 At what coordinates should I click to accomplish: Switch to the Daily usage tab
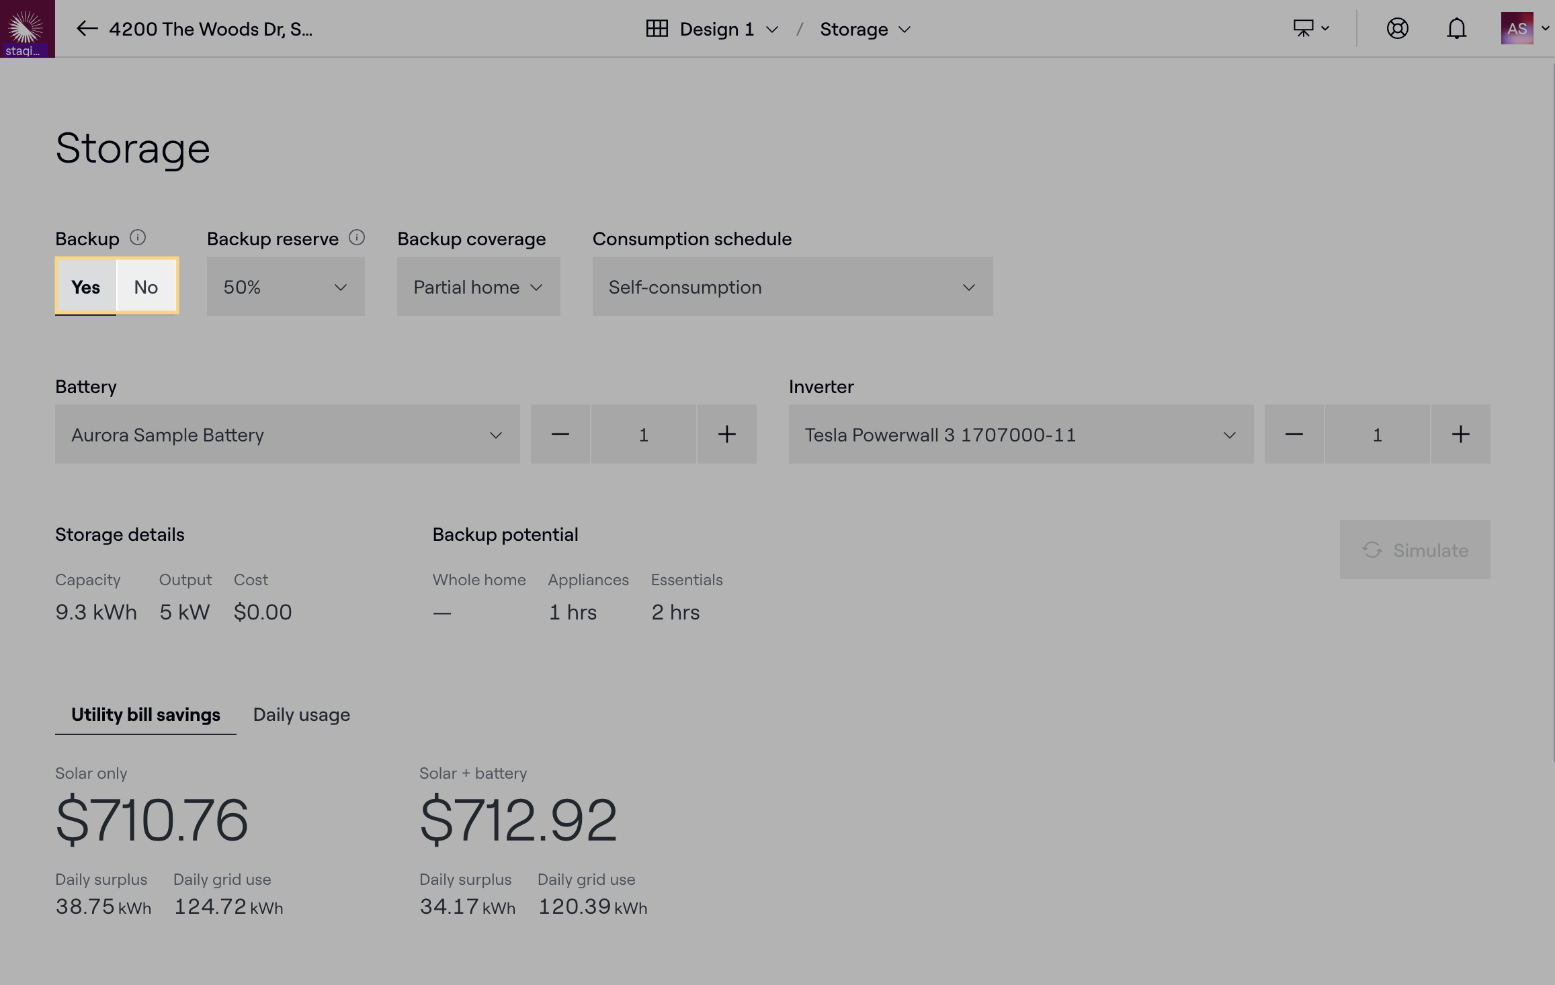(x=301, y=715)
